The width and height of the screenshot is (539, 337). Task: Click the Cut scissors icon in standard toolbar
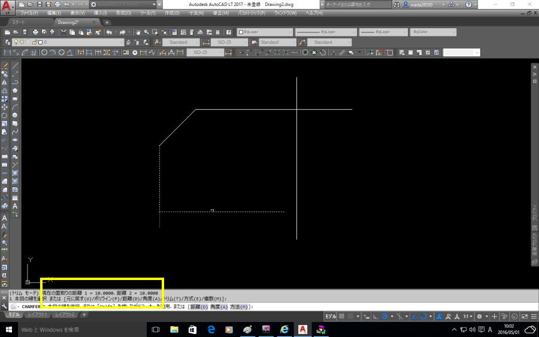tap(63, 32)
